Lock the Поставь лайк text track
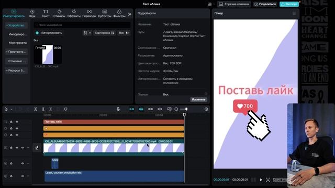 click(x=12, y=122)
